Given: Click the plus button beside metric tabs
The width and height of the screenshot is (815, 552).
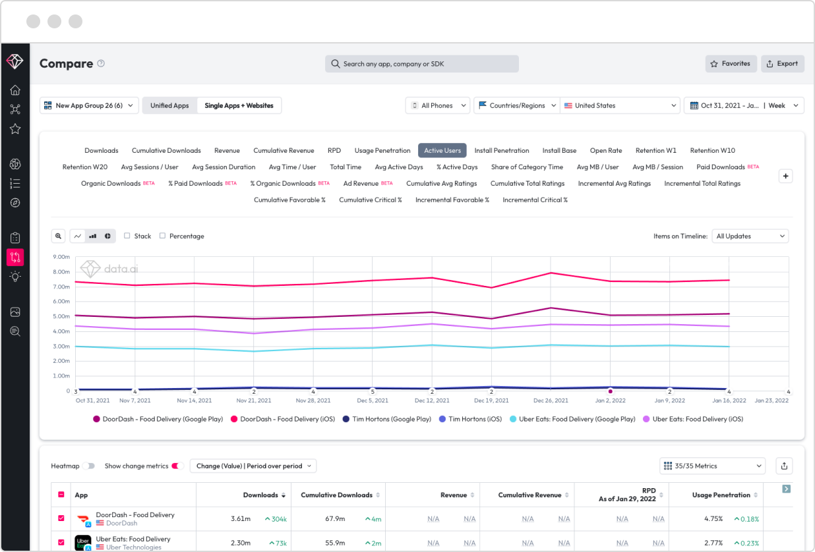Looking at the screenshot, I should [785, 176].
